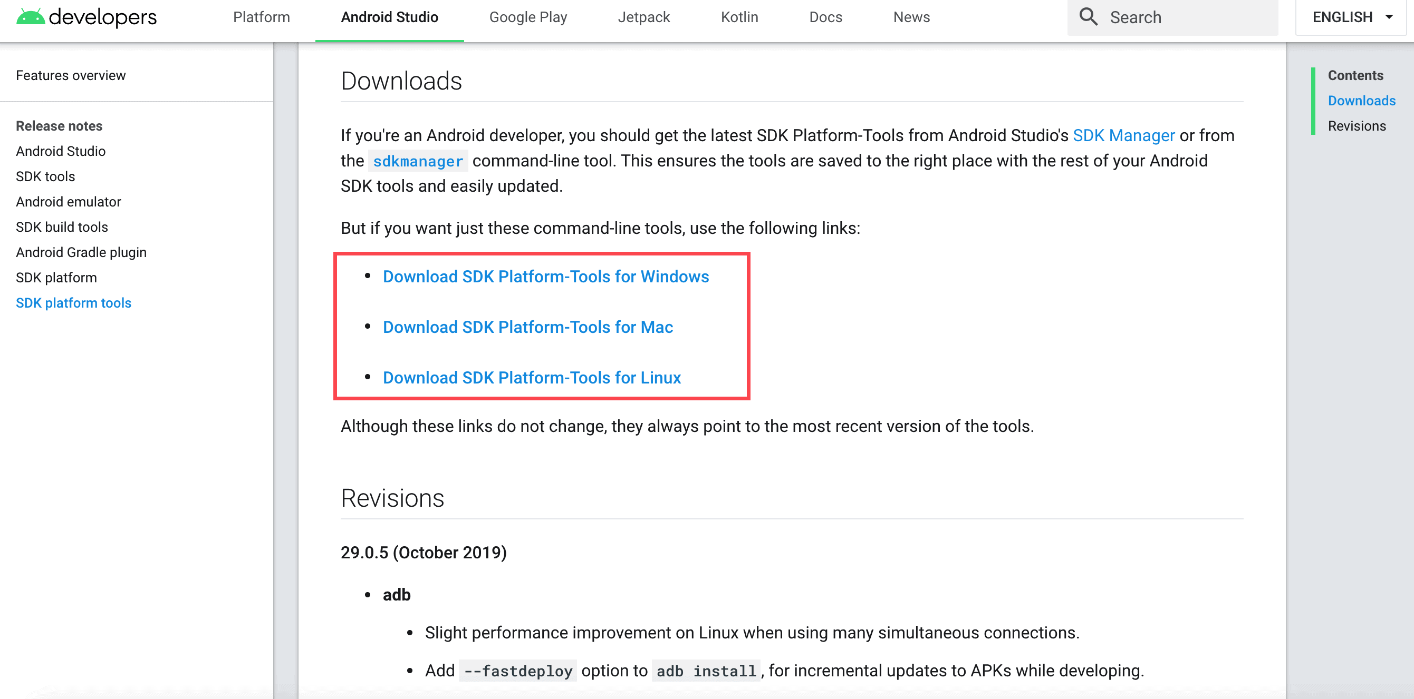
Task: Select SDK build tools in sidebar
Action: [x=62, y=227]
